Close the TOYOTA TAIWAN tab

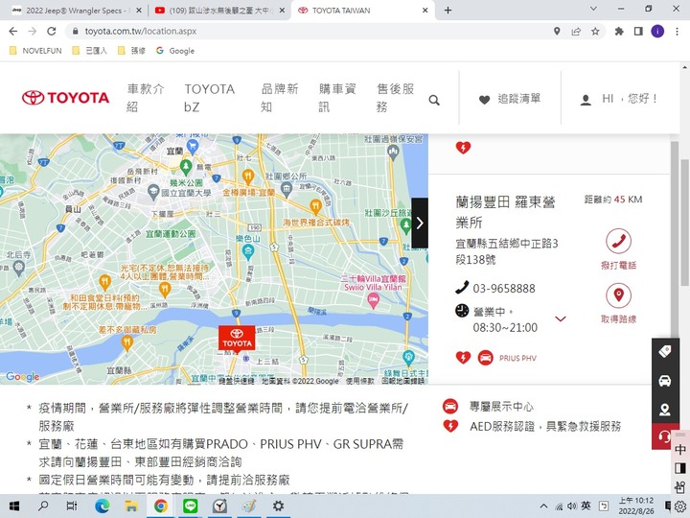(x=425, y=11)
